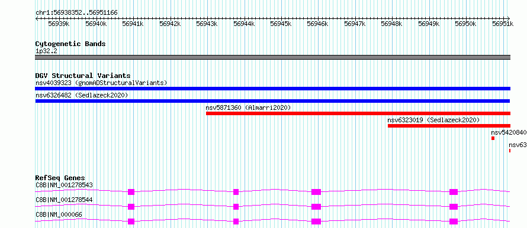The image size is (527, 228).
Task: Select the DGV Structural Variants track heading
Action: point(83,76)
